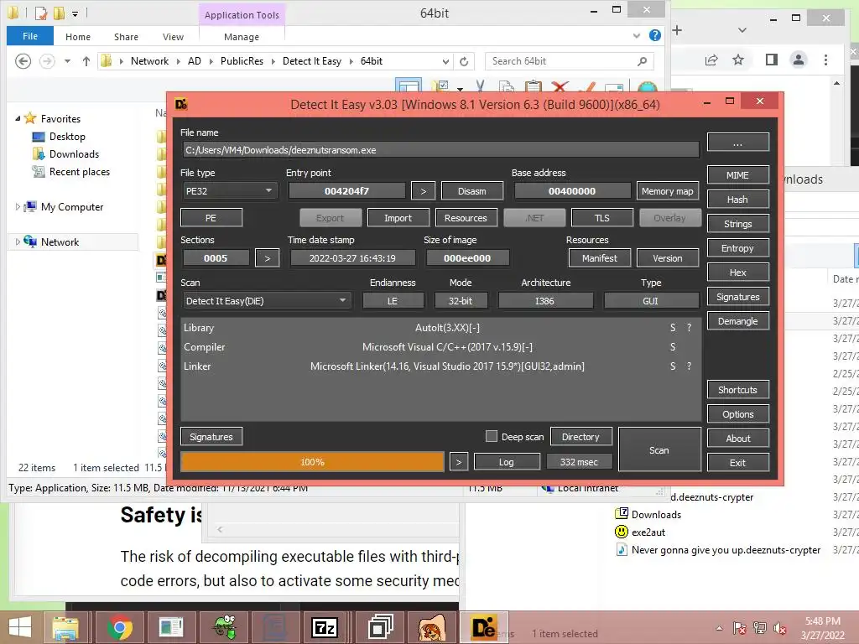Open 7-Zip from the taskbar
Image resolution: width=859 pixels, height=644 pixels.
(x=325, y=627)
